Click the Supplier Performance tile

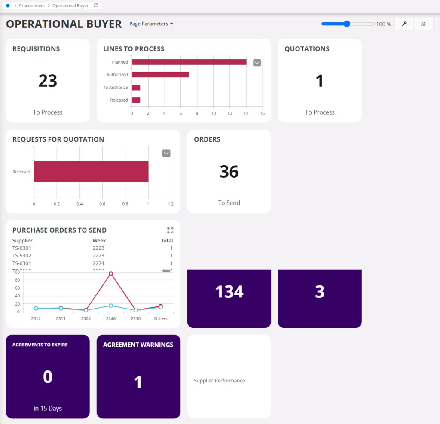click(229, 376)
